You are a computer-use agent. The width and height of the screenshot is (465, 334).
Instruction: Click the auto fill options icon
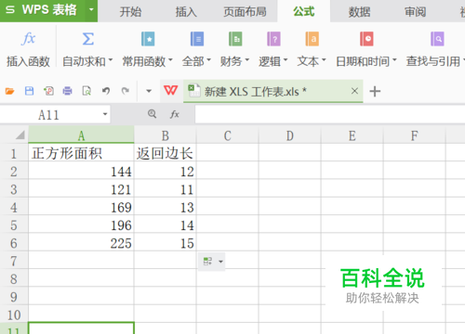click(207, 262)
